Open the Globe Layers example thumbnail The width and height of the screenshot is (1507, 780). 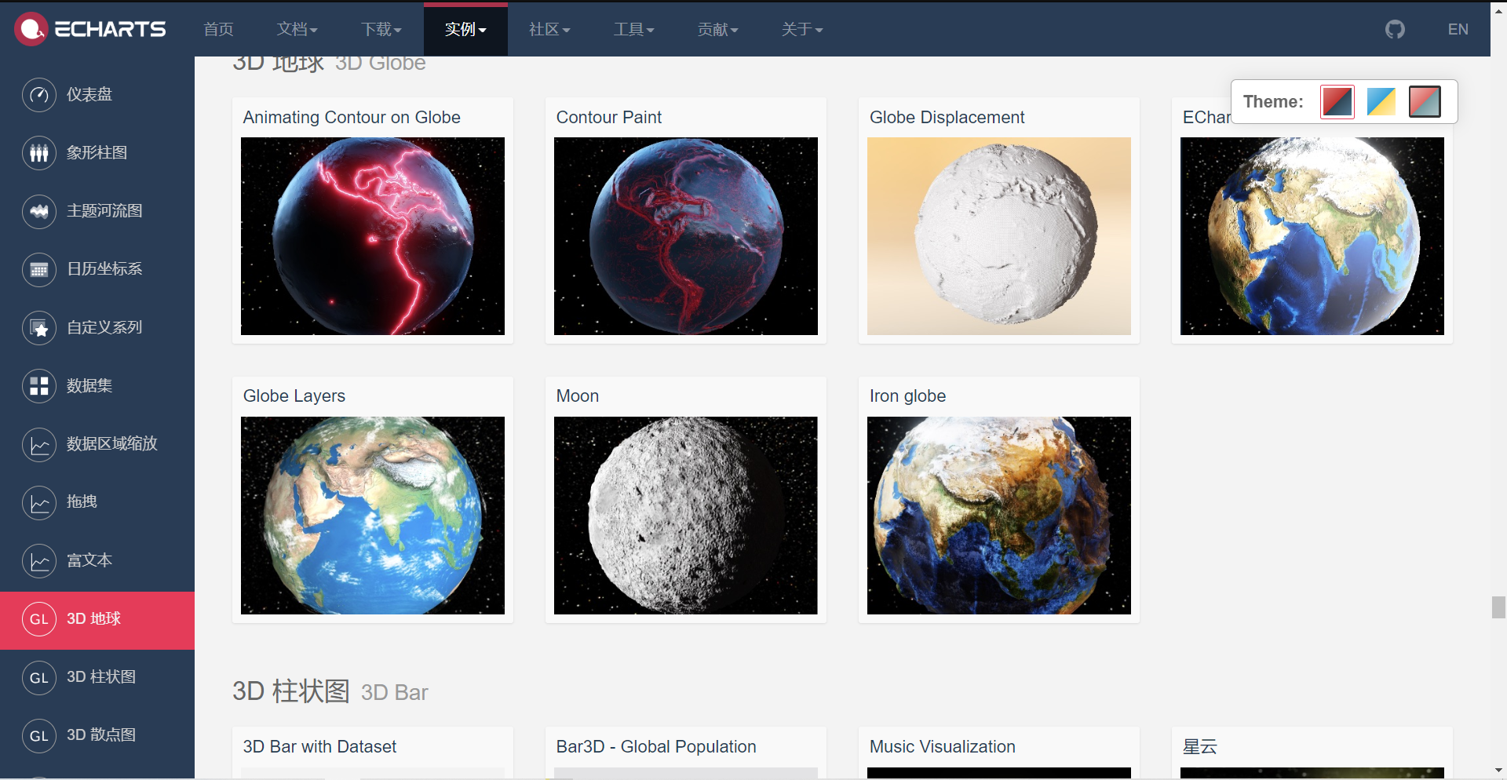(x=373, y=516)
